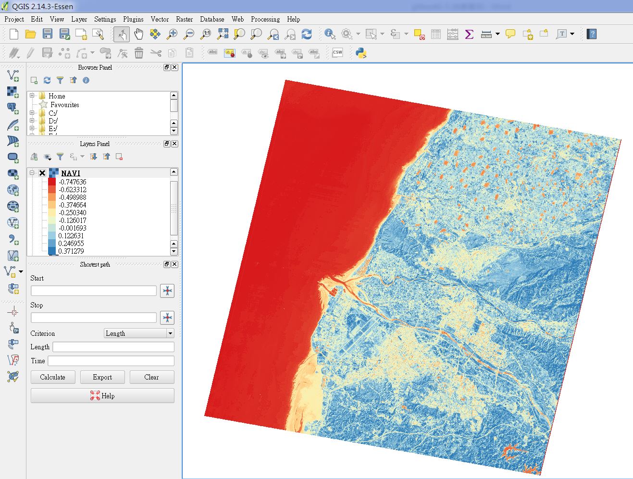Activate the Identify Features tool
Viewport: 633px width, 479px height.
click(330, 34)
